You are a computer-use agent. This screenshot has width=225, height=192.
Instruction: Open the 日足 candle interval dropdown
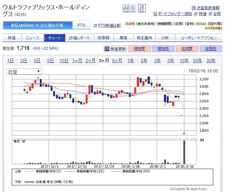click(x=24, y=71)
